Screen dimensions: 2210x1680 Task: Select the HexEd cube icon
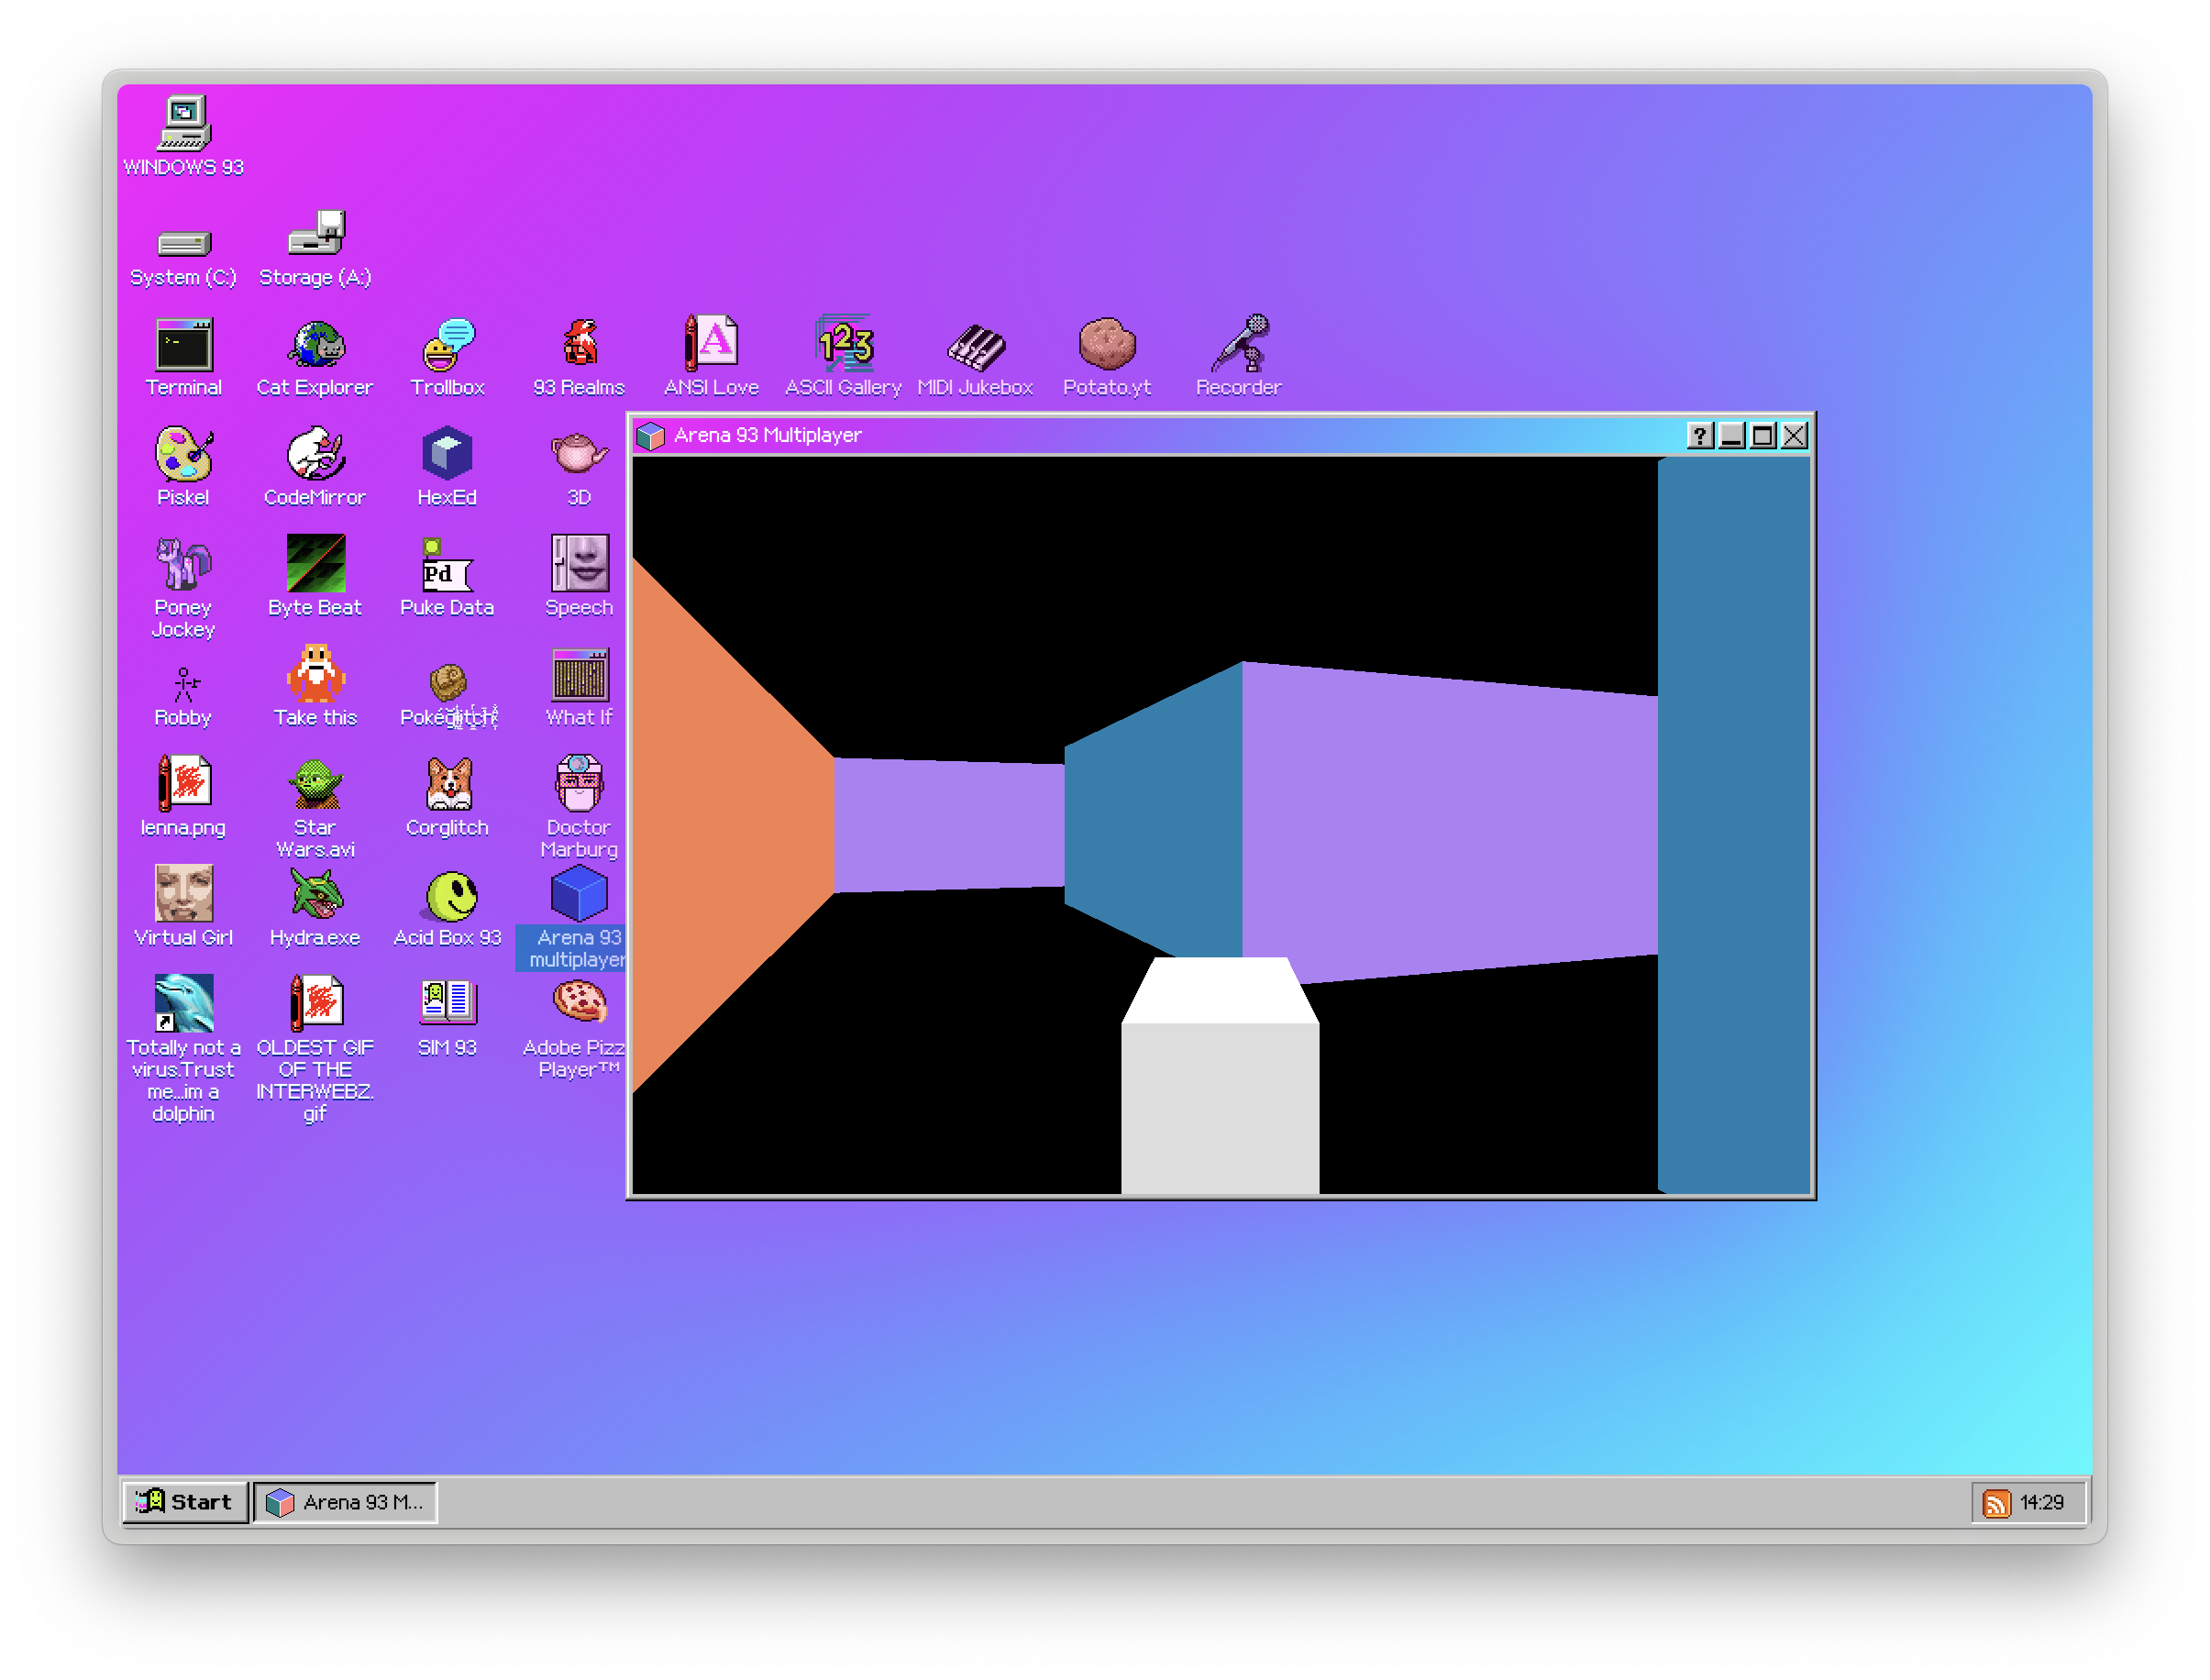click(x=447, y=456)
